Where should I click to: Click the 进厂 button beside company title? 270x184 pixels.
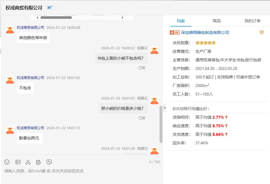coord(50,8)
